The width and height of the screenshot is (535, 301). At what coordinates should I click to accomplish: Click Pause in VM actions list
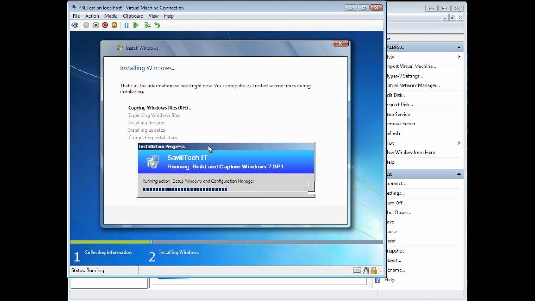click(392, 232)
